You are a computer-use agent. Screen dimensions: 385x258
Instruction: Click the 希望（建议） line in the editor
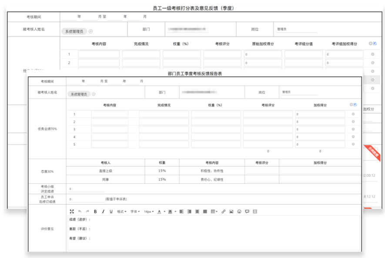tap(80, 238)
